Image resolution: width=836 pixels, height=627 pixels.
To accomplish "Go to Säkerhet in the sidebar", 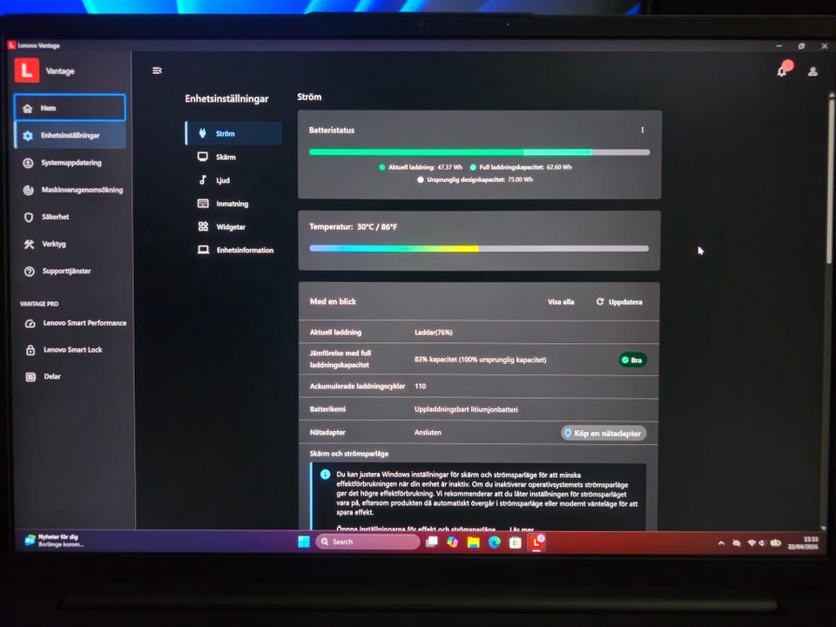I will [x=71, y=217].
